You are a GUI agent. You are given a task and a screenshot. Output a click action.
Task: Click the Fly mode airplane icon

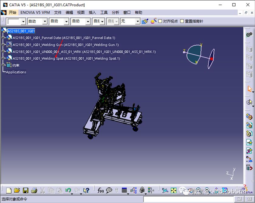[165, 190]
